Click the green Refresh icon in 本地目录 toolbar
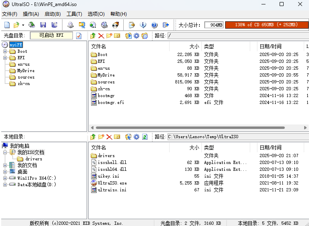This screenshot has width=309, height=226. tap(145, 137)
